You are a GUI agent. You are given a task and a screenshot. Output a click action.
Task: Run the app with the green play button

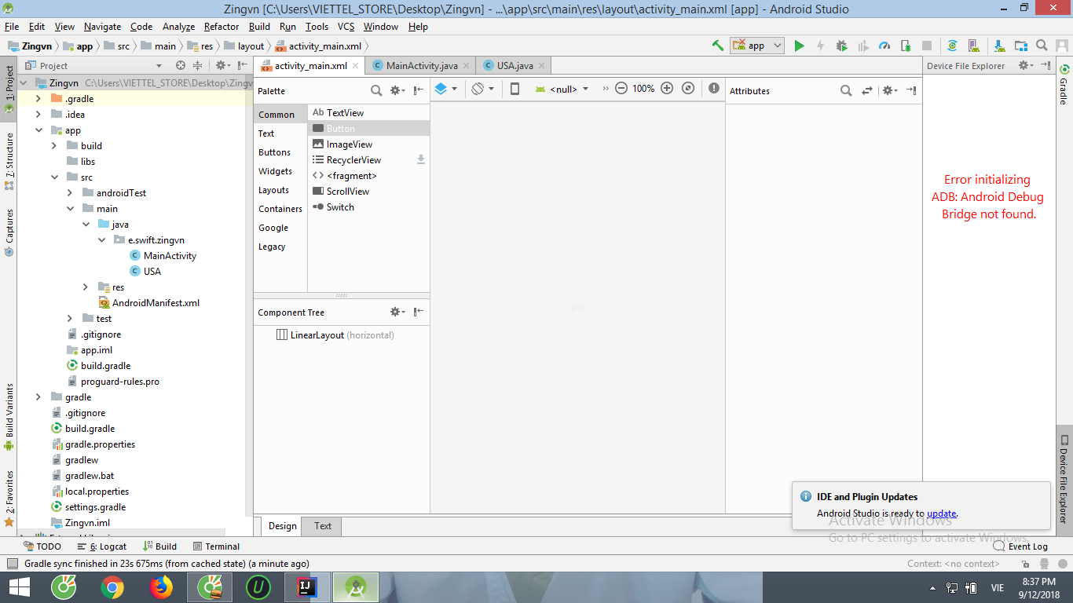point(799,46)
